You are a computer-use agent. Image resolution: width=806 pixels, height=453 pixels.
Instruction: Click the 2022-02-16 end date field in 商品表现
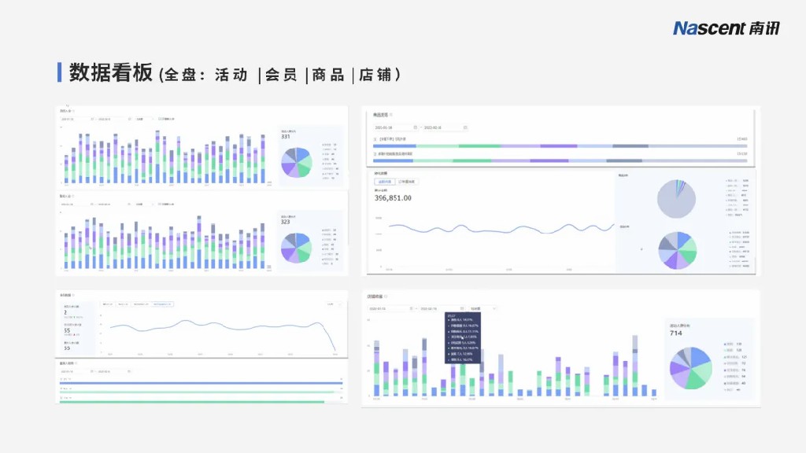coord(446,127)
